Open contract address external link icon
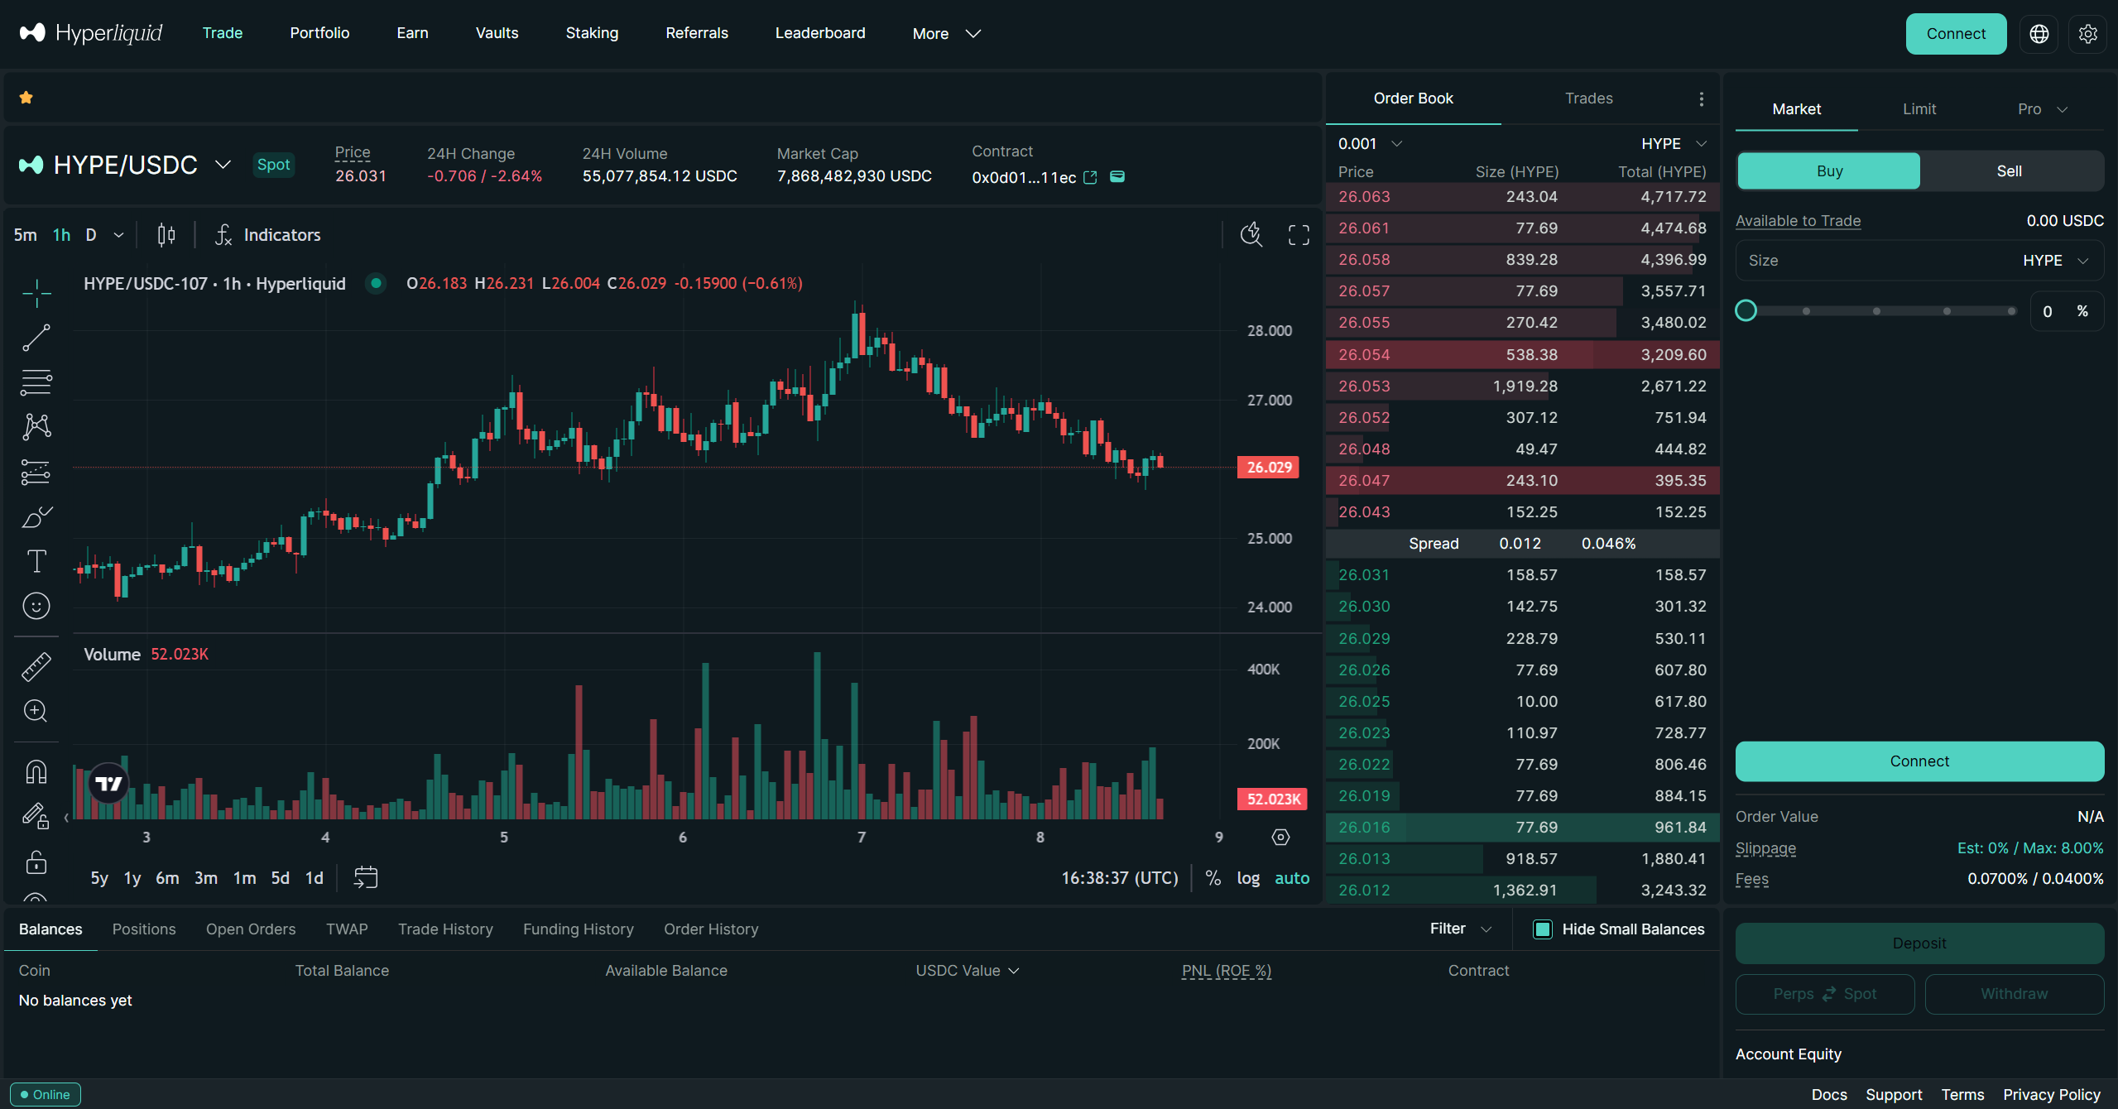The width and height of the screenshot is (2118, 1109). pos(1090,177)
